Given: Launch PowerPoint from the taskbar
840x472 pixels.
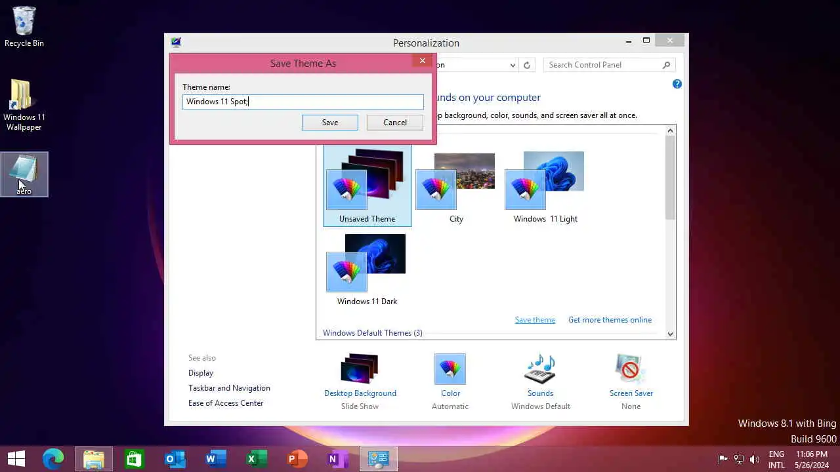Looking at the screenshot, I should coord(297,459).
